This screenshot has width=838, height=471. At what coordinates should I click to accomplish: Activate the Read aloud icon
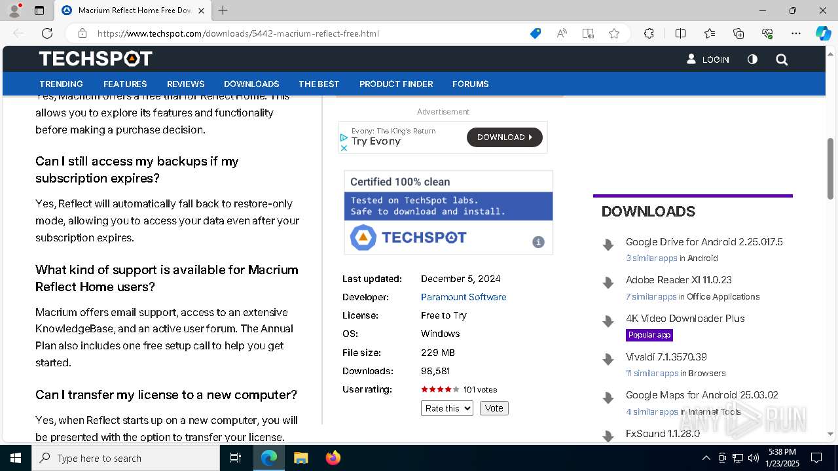click(562, 33)
